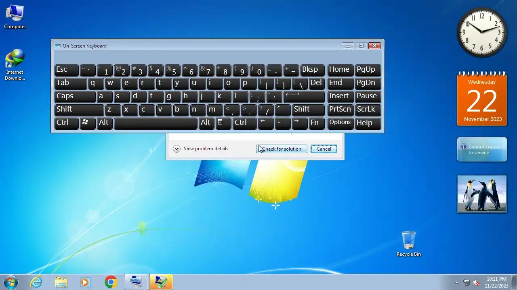The image size is (517, 290).
Task: Tap the Esc key
Action: click(67, 70)
